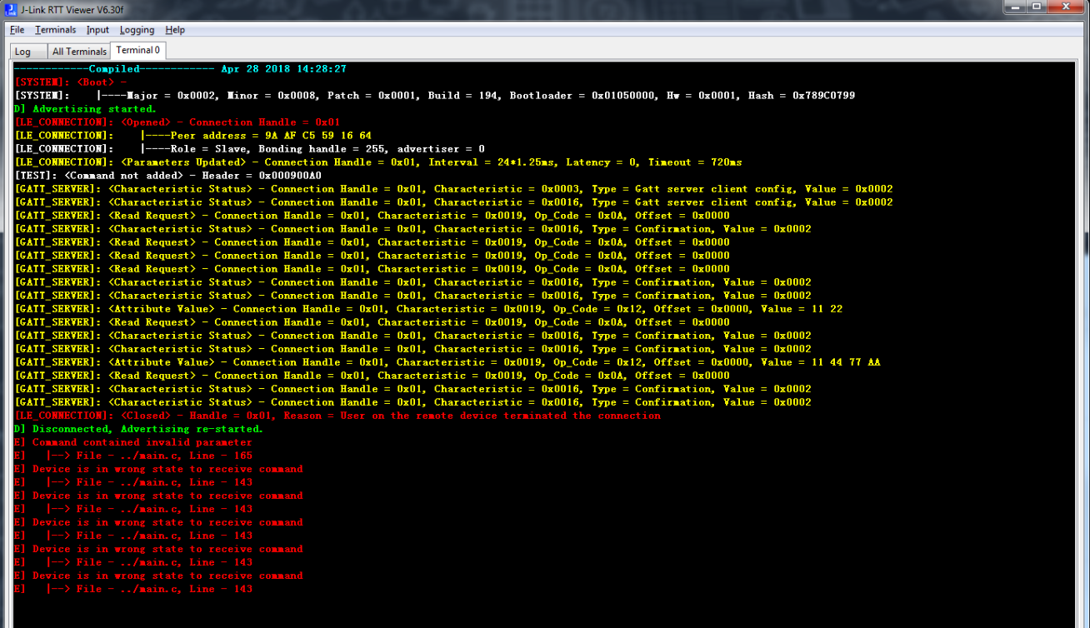Close the J-Link RTT Viewer window
1090x628 pixels.
(x=1068, y=7)
